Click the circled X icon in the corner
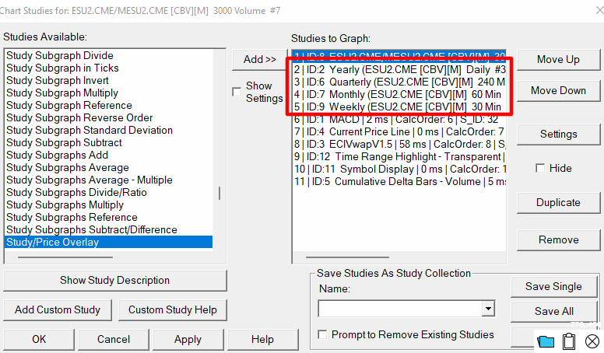Screen dimensions: 604x353 click(x=592, y=341)
